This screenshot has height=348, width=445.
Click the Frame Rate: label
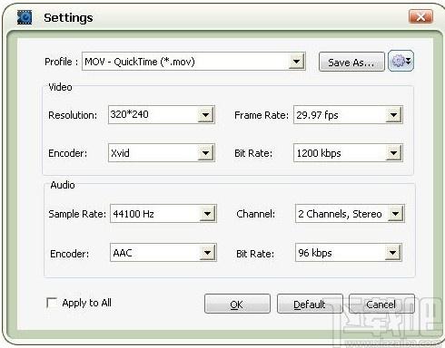262,115
